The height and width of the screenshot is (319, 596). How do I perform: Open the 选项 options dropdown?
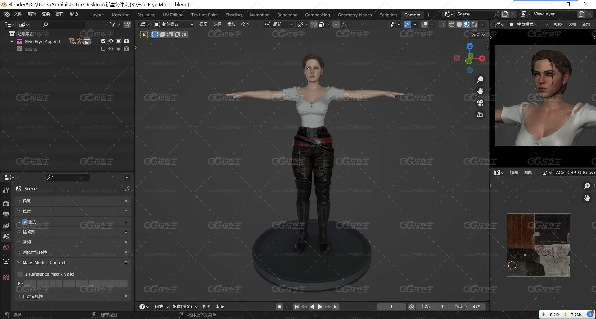pyautogui.click(x=478, y=34)
